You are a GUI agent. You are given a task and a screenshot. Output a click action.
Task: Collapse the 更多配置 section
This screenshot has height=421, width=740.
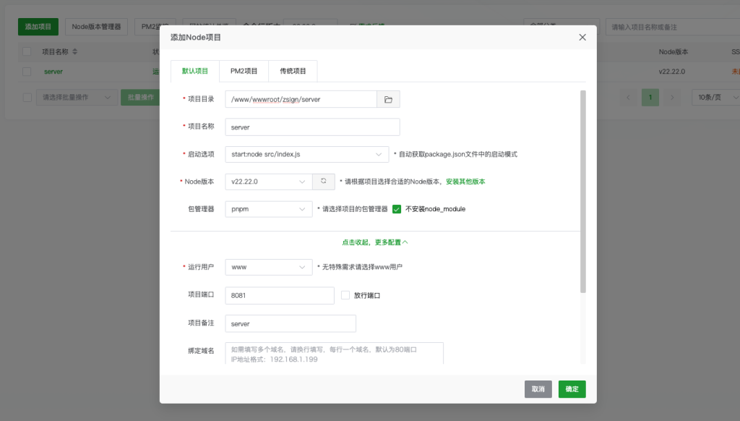tap(374, 243)
